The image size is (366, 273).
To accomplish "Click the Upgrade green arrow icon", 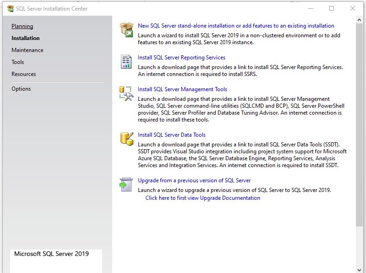I will click(126, 185).
